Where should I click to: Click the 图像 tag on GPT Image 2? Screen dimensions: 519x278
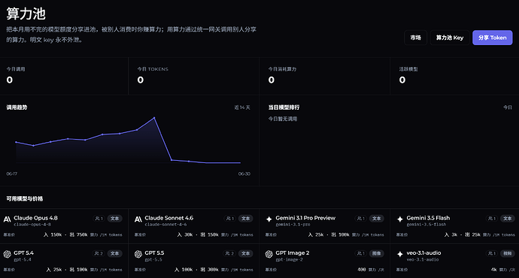coord(376,253)
